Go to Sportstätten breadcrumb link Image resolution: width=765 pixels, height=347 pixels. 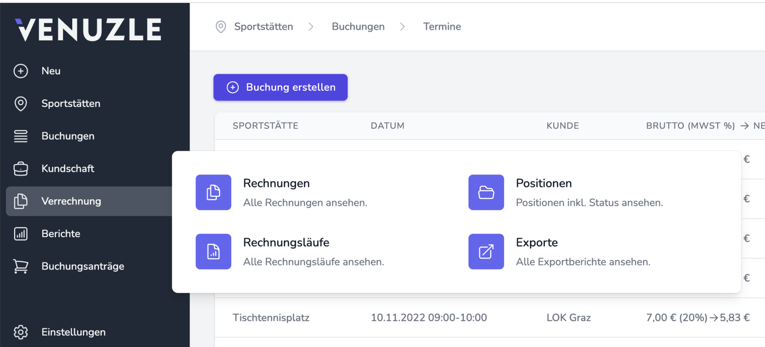[x=263, y=27]
